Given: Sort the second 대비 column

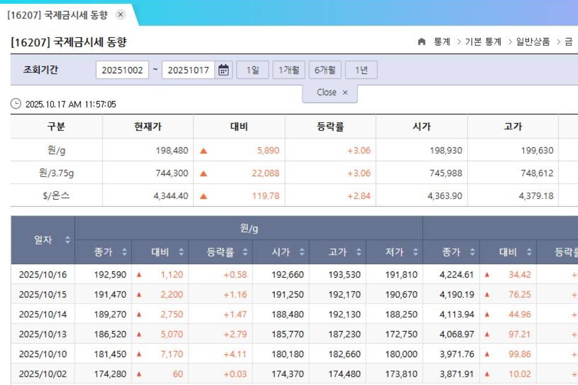Looking at the screenshot, I should pos(529,252).
